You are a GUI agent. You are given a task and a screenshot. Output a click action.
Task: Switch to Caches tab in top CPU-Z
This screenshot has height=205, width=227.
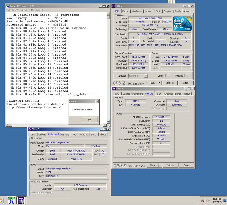pyautogui.click(x=126, y=11)
